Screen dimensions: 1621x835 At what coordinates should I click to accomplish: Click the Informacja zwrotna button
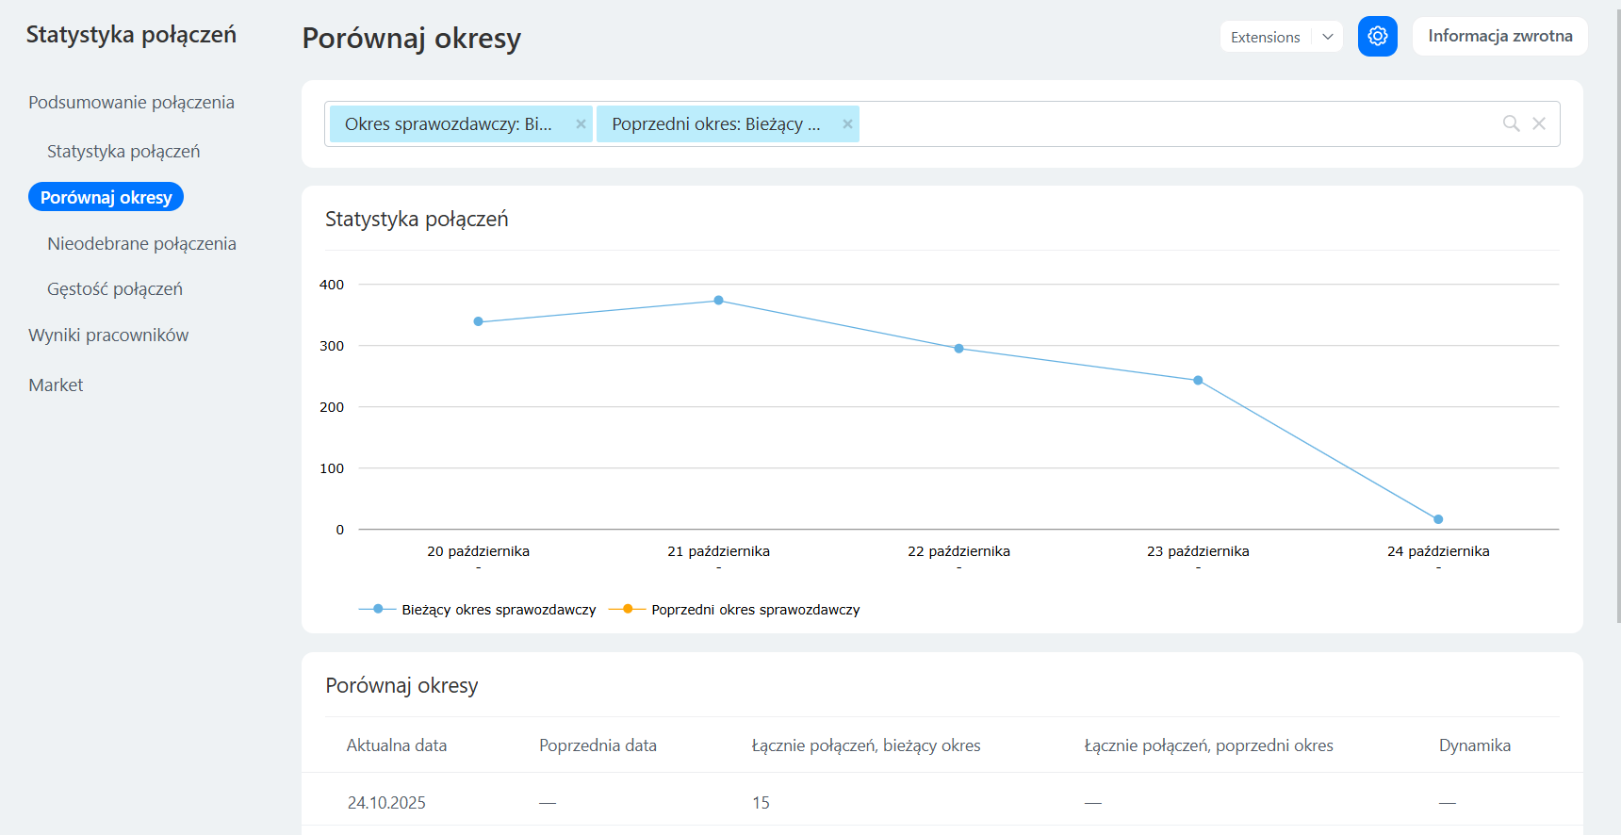1499,37
